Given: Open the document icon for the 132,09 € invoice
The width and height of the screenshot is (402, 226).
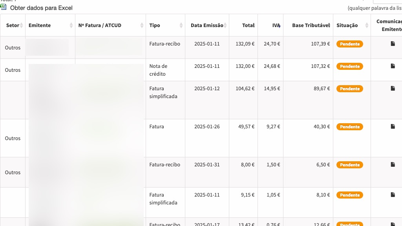Looking at the screenshot, I should (393, 44).
